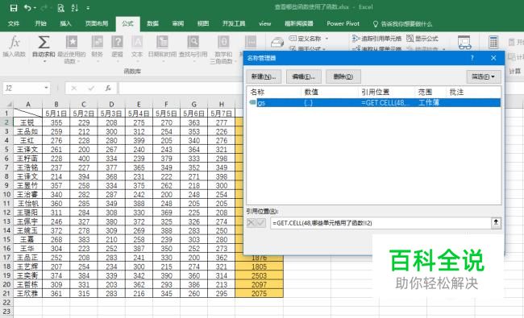
Task: Switch to the Developer tab
Action: click(234, 23)
